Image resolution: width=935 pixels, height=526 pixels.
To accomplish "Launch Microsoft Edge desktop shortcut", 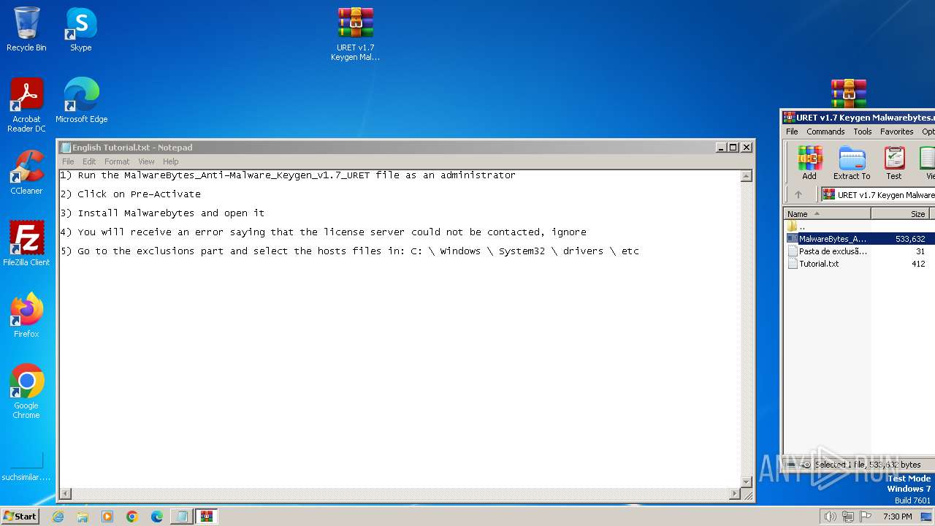I will [x=82, y=101].
